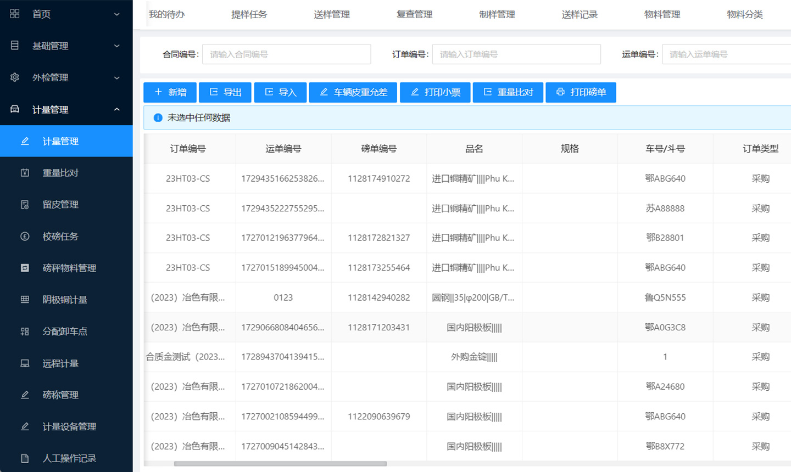Click the 车辆皮重允差 toolbar button
The width and height of the screenshot is (791, 472).
[353, 92]
